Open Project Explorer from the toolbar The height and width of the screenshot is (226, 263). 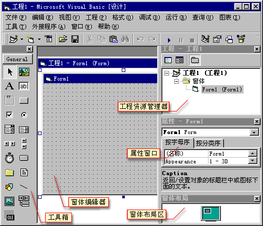click(x=205, y=39)
